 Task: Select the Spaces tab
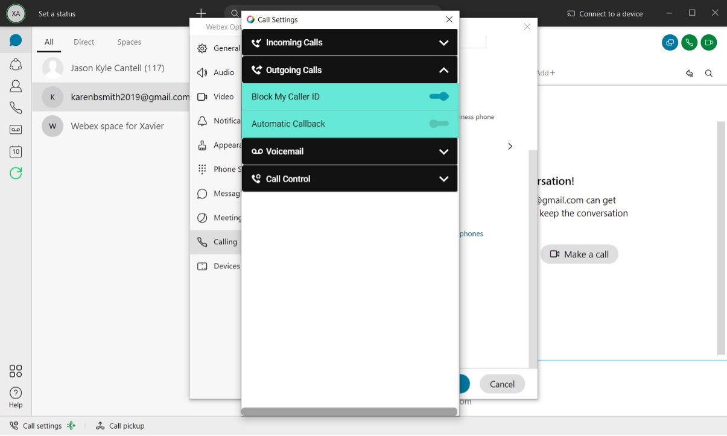click(129, 42)
